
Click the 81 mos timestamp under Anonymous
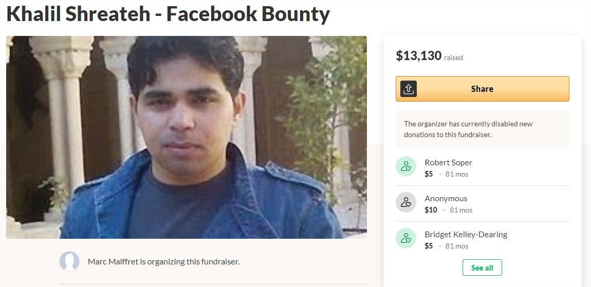point(461,210)
